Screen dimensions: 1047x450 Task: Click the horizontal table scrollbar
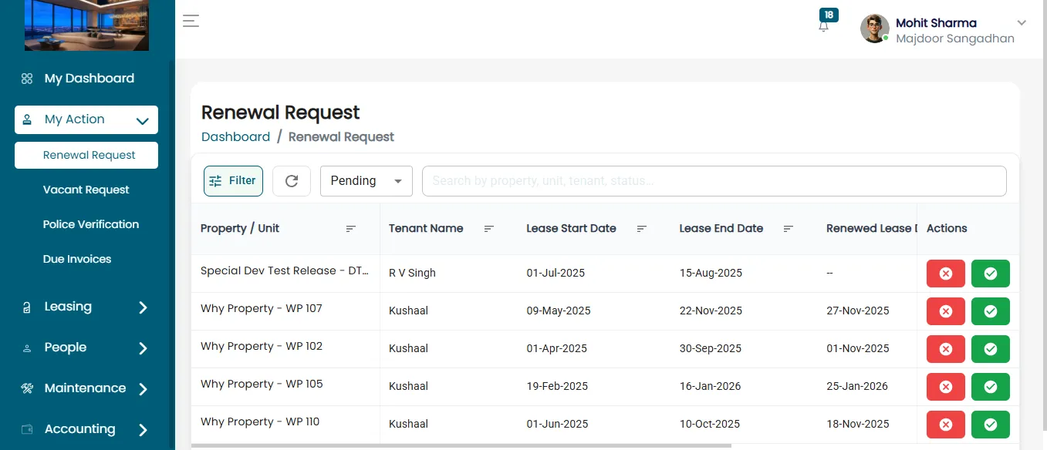461,445
